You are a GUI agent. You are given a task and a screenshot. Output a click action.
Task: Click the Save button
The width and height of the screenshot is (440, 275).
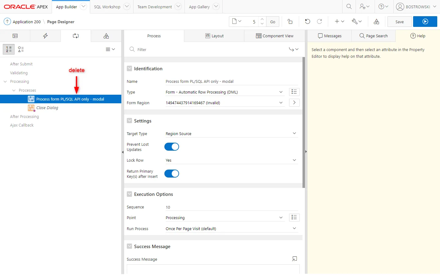[399, 22]
